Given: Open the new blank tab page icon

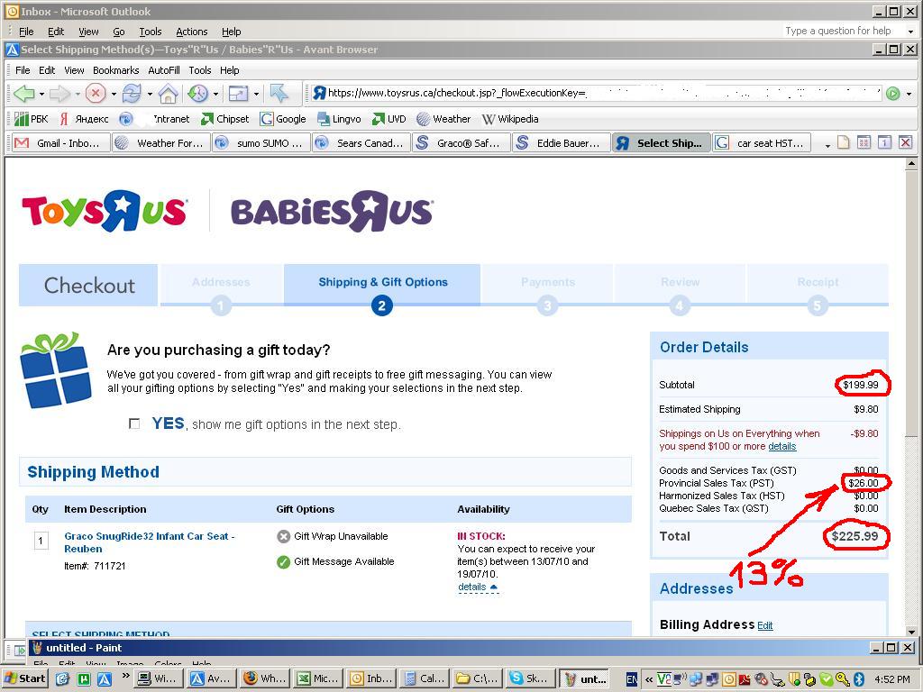Looking at the screenshot, I should coord(844,142).
